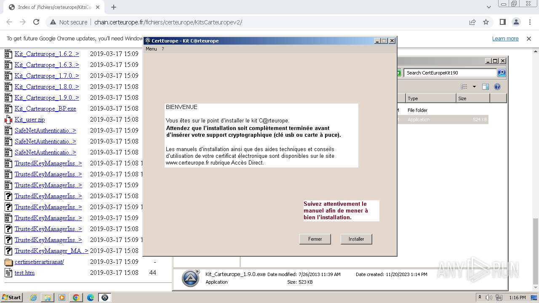Click the Installer button
The image size is (539, 303).
(x=356, y=239)
